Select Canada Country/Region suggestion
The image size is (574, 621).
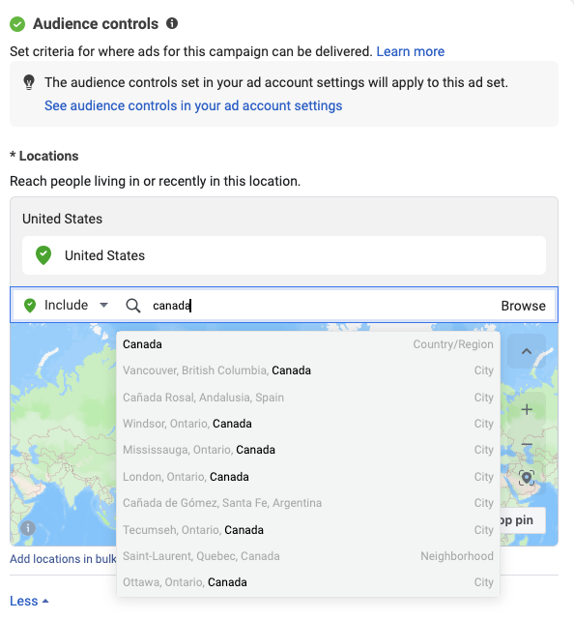[308, 344]
